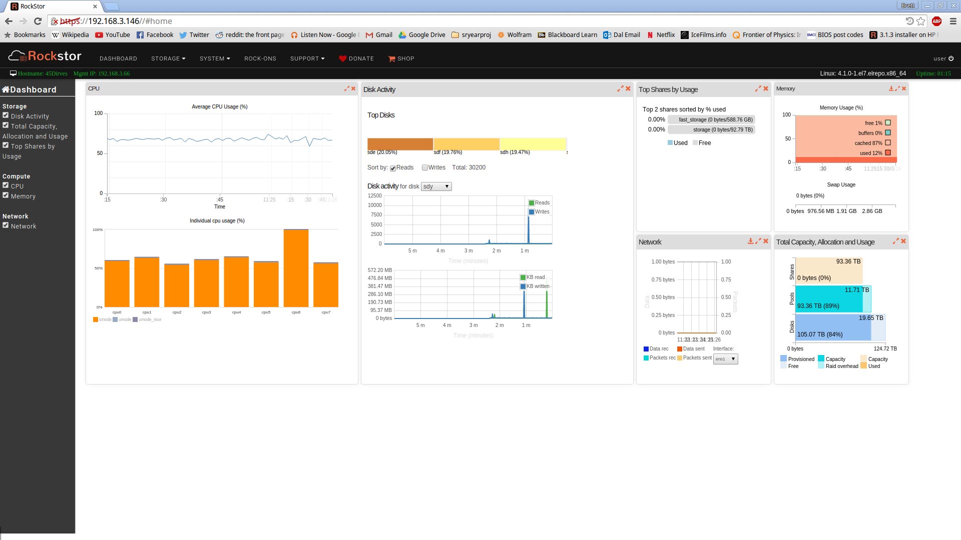Enable sorting top disks by Writes
The image size is (961, 540).
424,168
